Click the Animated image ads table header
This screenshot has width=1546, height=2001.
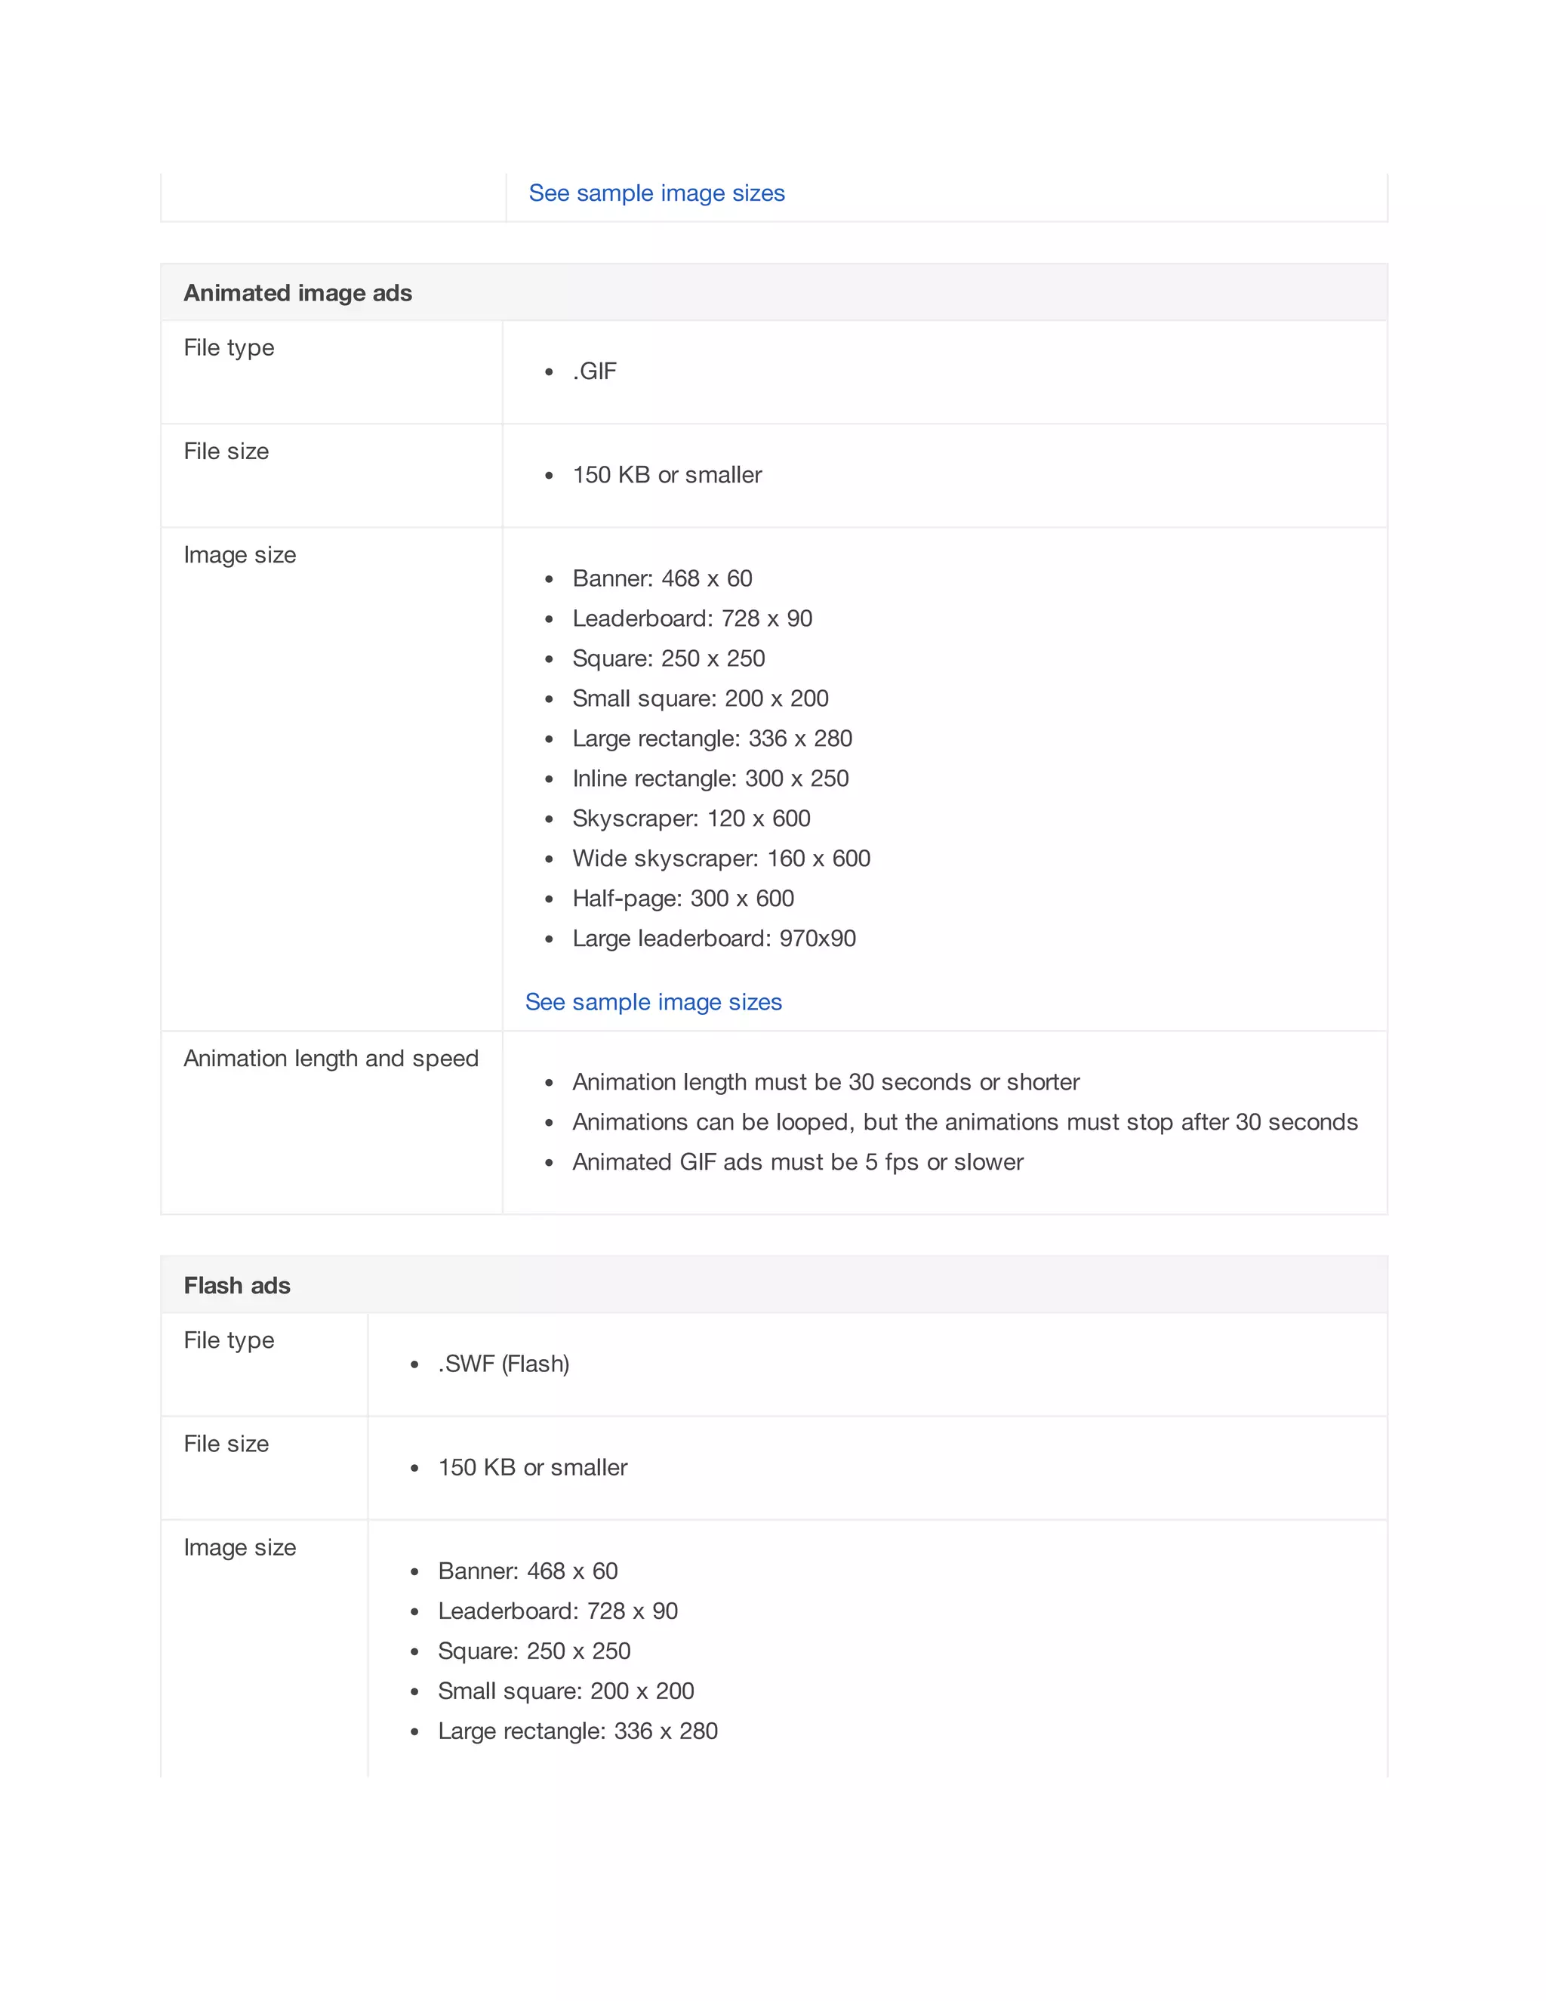click(297, 293)
